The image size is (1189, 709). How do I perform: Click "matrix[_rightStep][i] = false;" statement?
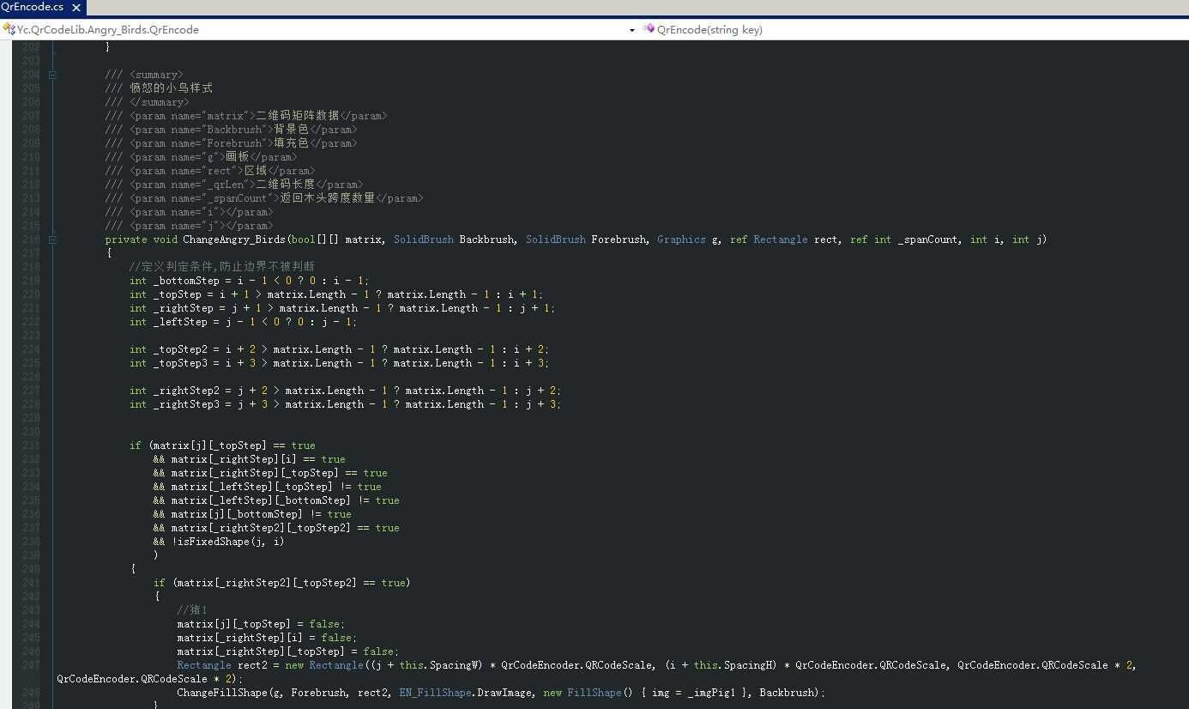[x=267, y=638]
